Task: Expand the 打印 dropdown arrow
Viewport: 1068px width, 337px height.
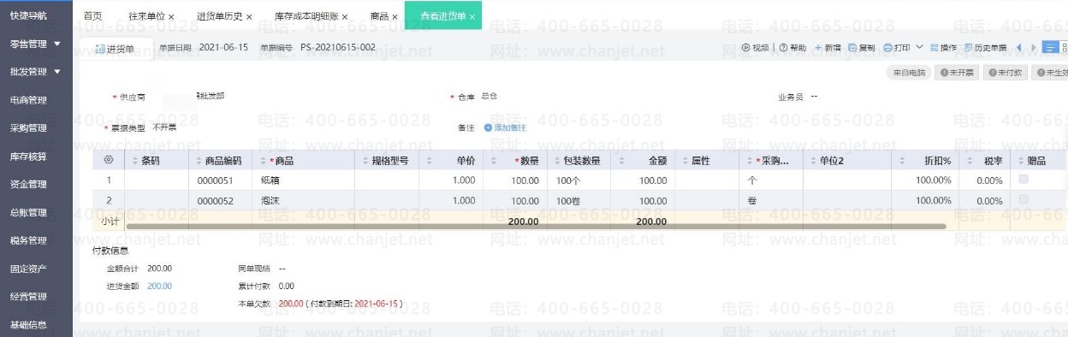Action: pyautogui.click(x=919, y=48)
